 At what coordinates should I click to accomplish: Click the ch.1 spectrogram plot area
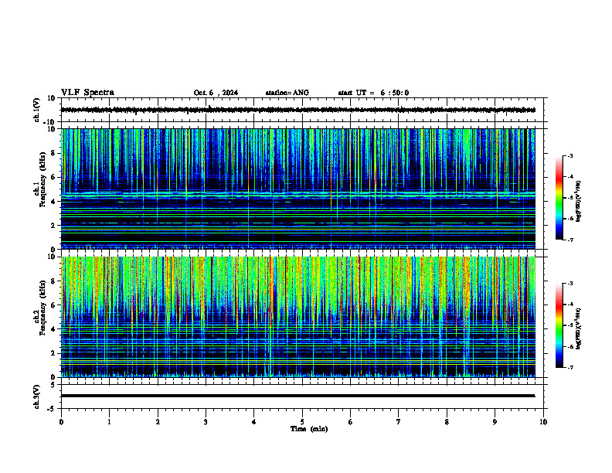click(x=297, y=189)
